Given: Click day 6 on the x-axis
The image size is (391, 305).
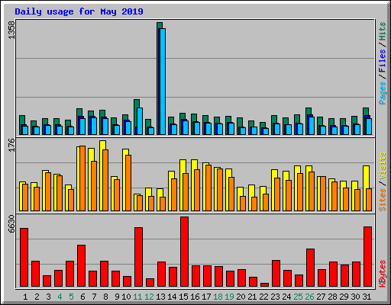Looking at the screenshot, I should [82, 297].
